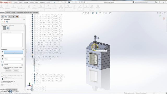The height and width of the screenshot is (94, 167).
Task: Select the regular explode step type
Action: pos(4,28)
